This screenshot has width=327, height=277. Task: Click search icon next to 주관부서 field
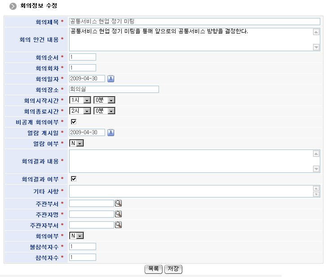(119, 203)
